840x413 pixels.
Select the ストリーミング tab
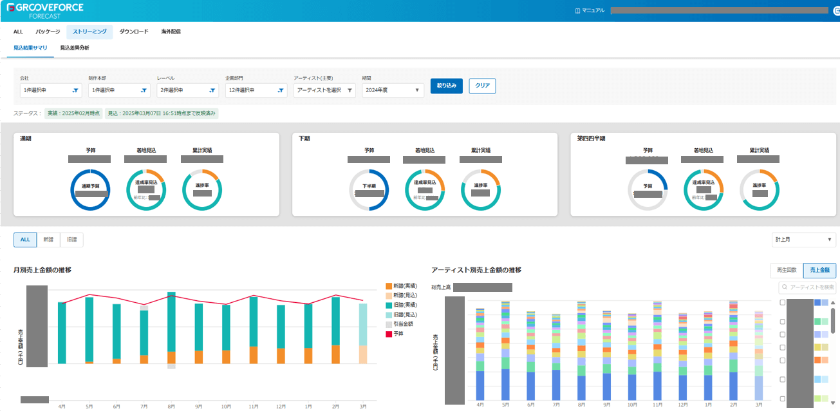89,32
